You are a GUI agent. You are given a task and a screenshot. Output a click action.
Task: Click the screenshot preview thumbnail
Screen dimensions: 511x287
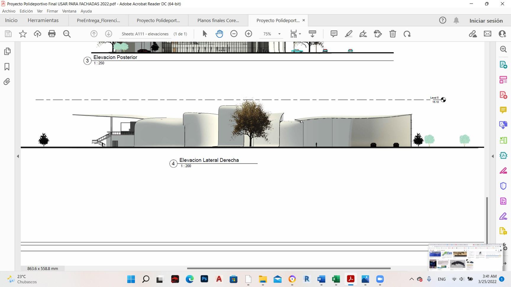(x=465, y=257)
